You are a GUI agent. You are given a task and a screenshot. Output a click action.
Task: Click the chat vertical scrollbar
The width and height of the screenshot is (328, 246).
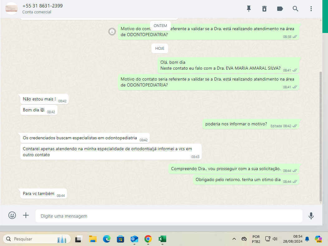(x=321, y=137)
